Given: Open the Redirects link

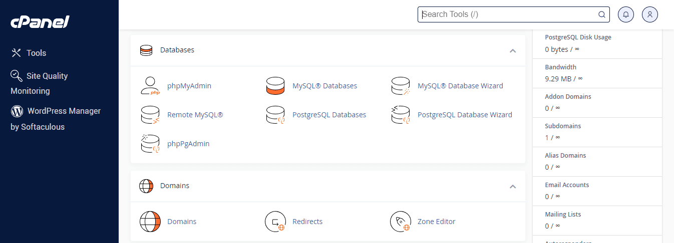Looking at the screenshot, I should tap(307, 222).
